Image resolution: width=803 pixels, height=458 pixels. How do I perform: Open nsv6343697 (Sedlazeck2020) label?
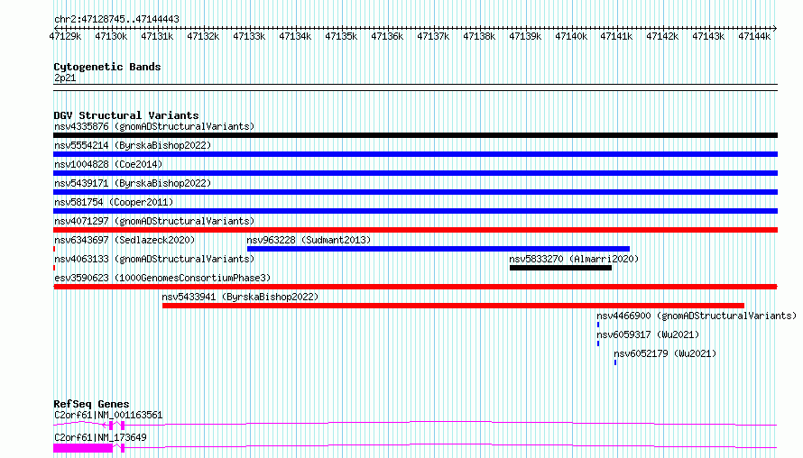[125, 240]
